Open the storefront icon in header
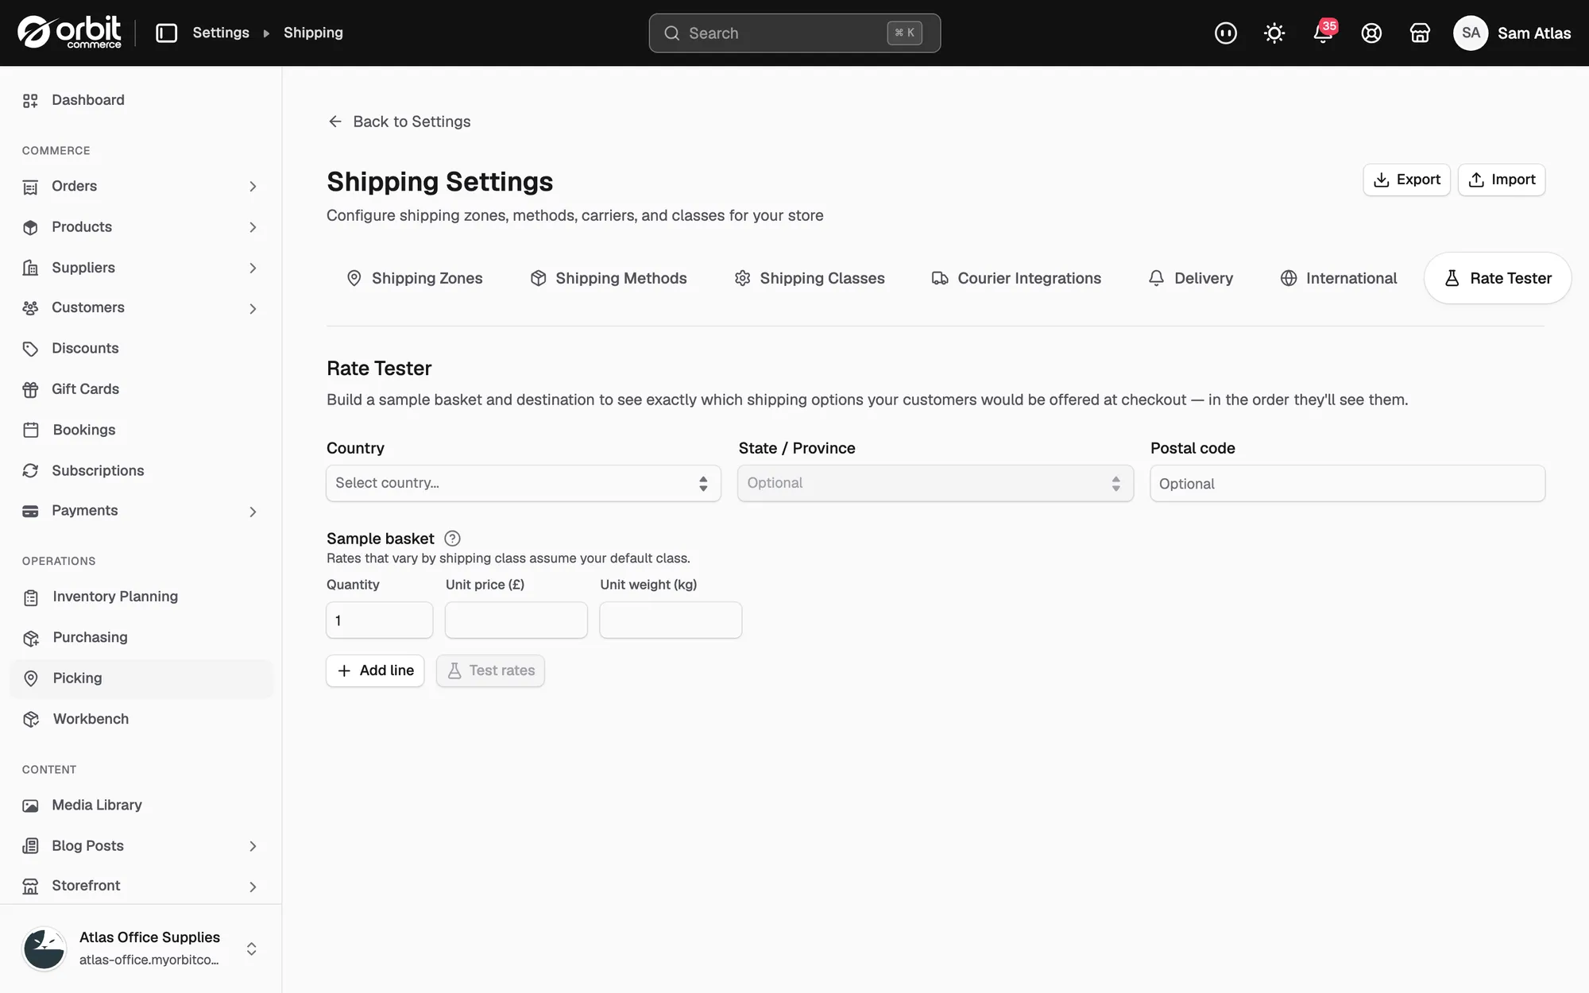Image resolution: width=1589 pixels, height=993 pixels. click(1420, 33)
